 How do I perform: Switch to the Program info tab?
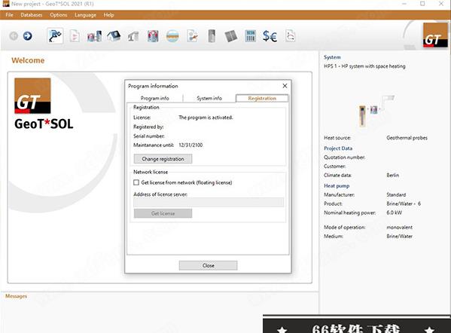click(155, 98)
